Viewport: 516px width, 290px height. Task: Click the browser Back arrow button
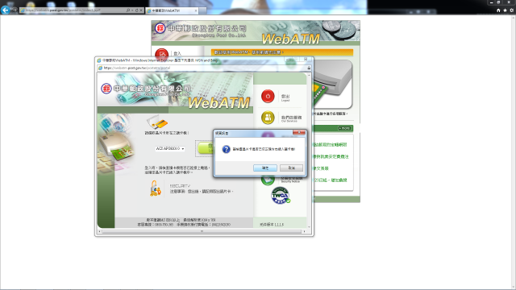[5, 10]
